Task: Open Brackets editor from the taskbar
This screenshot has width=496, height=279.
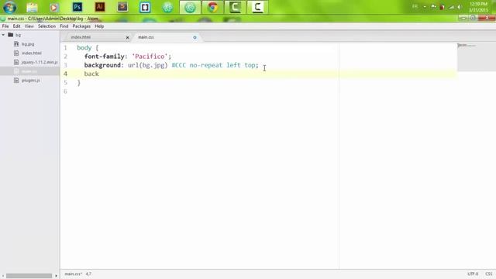Action: (x=145, y=7)
